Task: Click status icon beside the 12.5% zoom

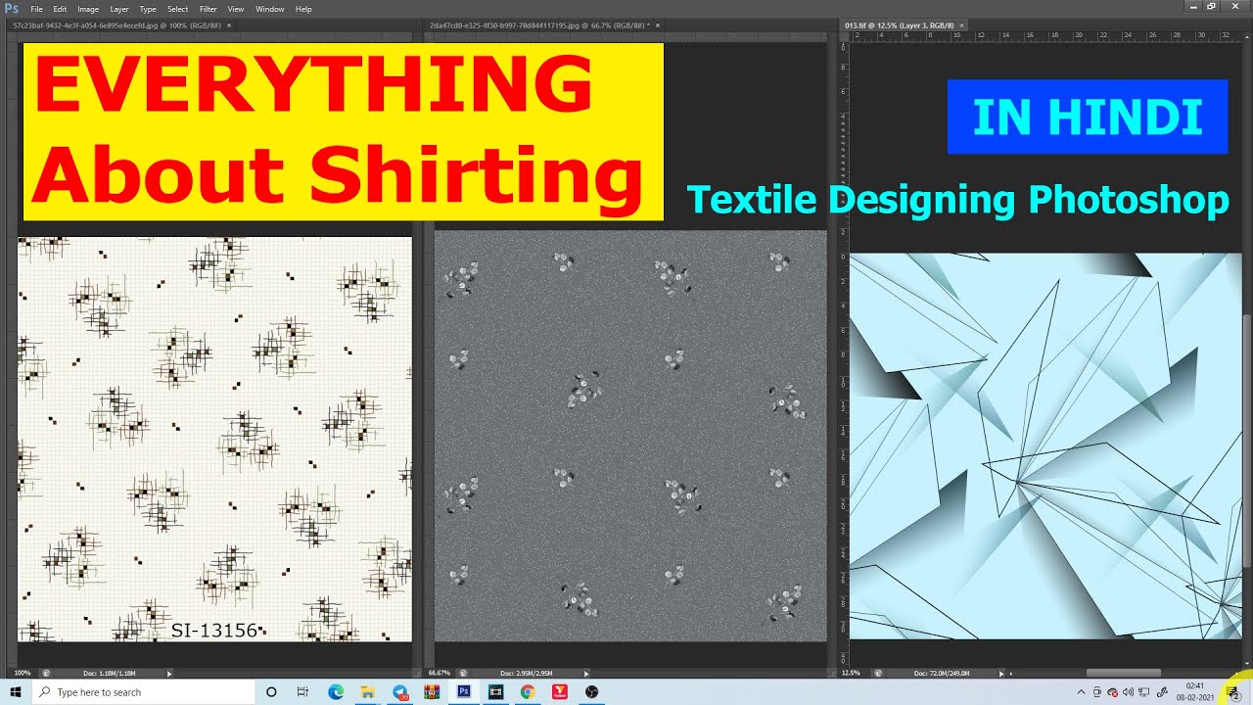Action: 877,673
